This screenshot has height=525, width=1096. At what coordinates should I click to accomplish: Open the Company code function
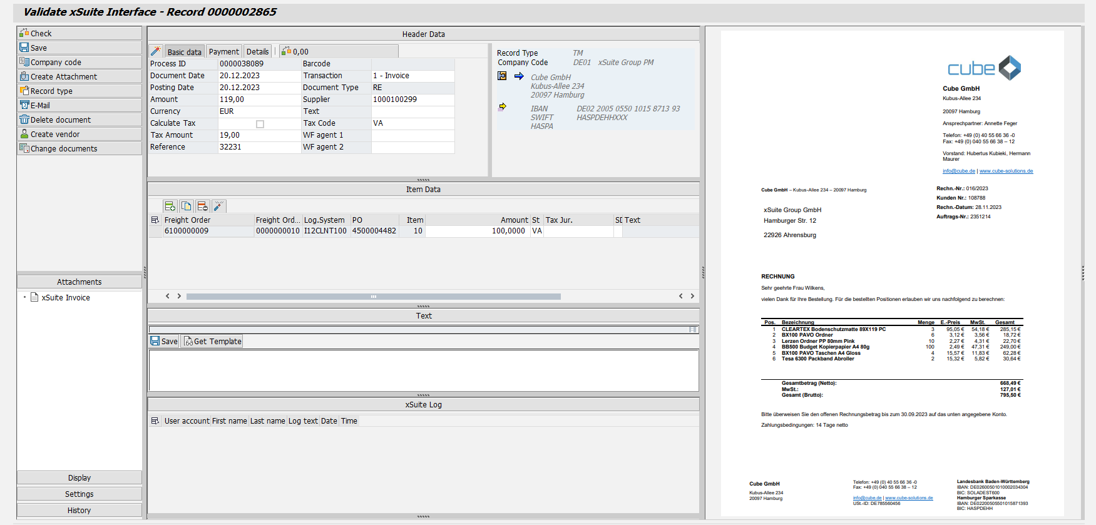click(x=79, y=62)
